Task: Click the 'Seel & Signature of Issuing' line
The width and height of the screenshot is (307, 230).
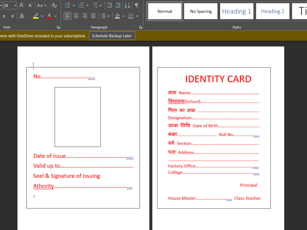Action: 67,176
